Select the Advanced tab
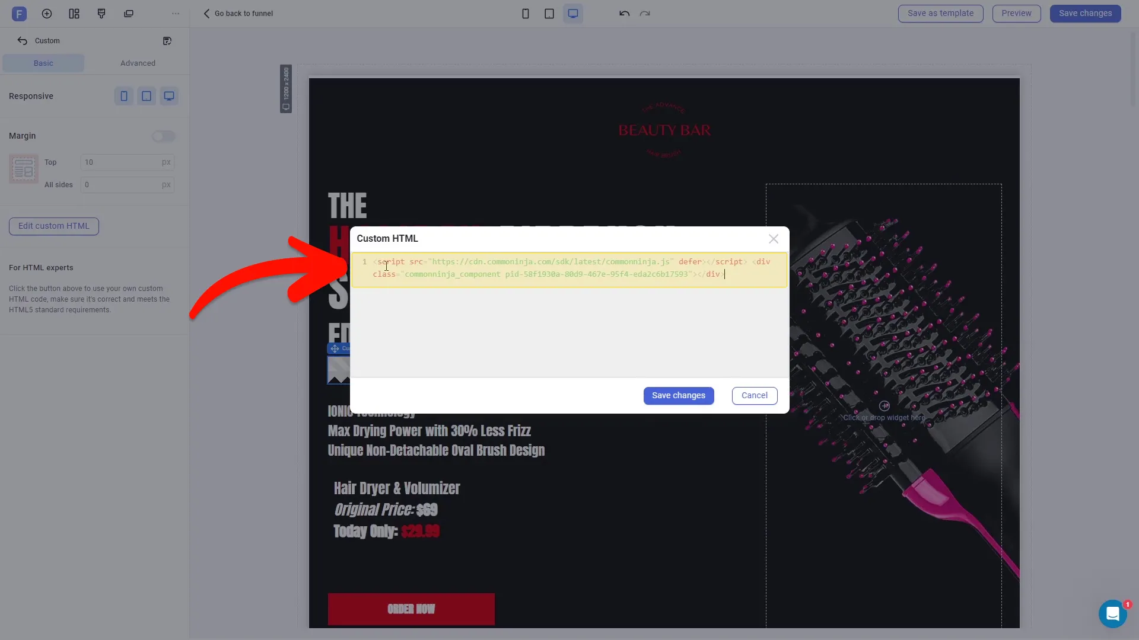Viewport: 1139px width, 640px height. coord(138,63)
